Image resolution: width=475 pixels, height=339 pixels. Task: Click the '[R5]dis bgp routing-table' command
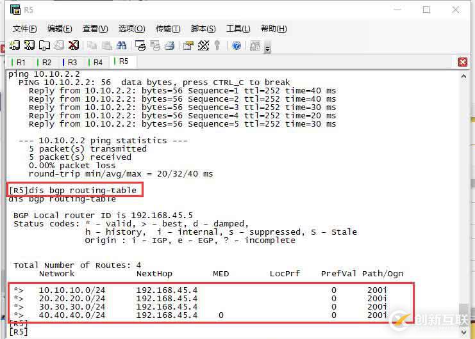point(73,191)
